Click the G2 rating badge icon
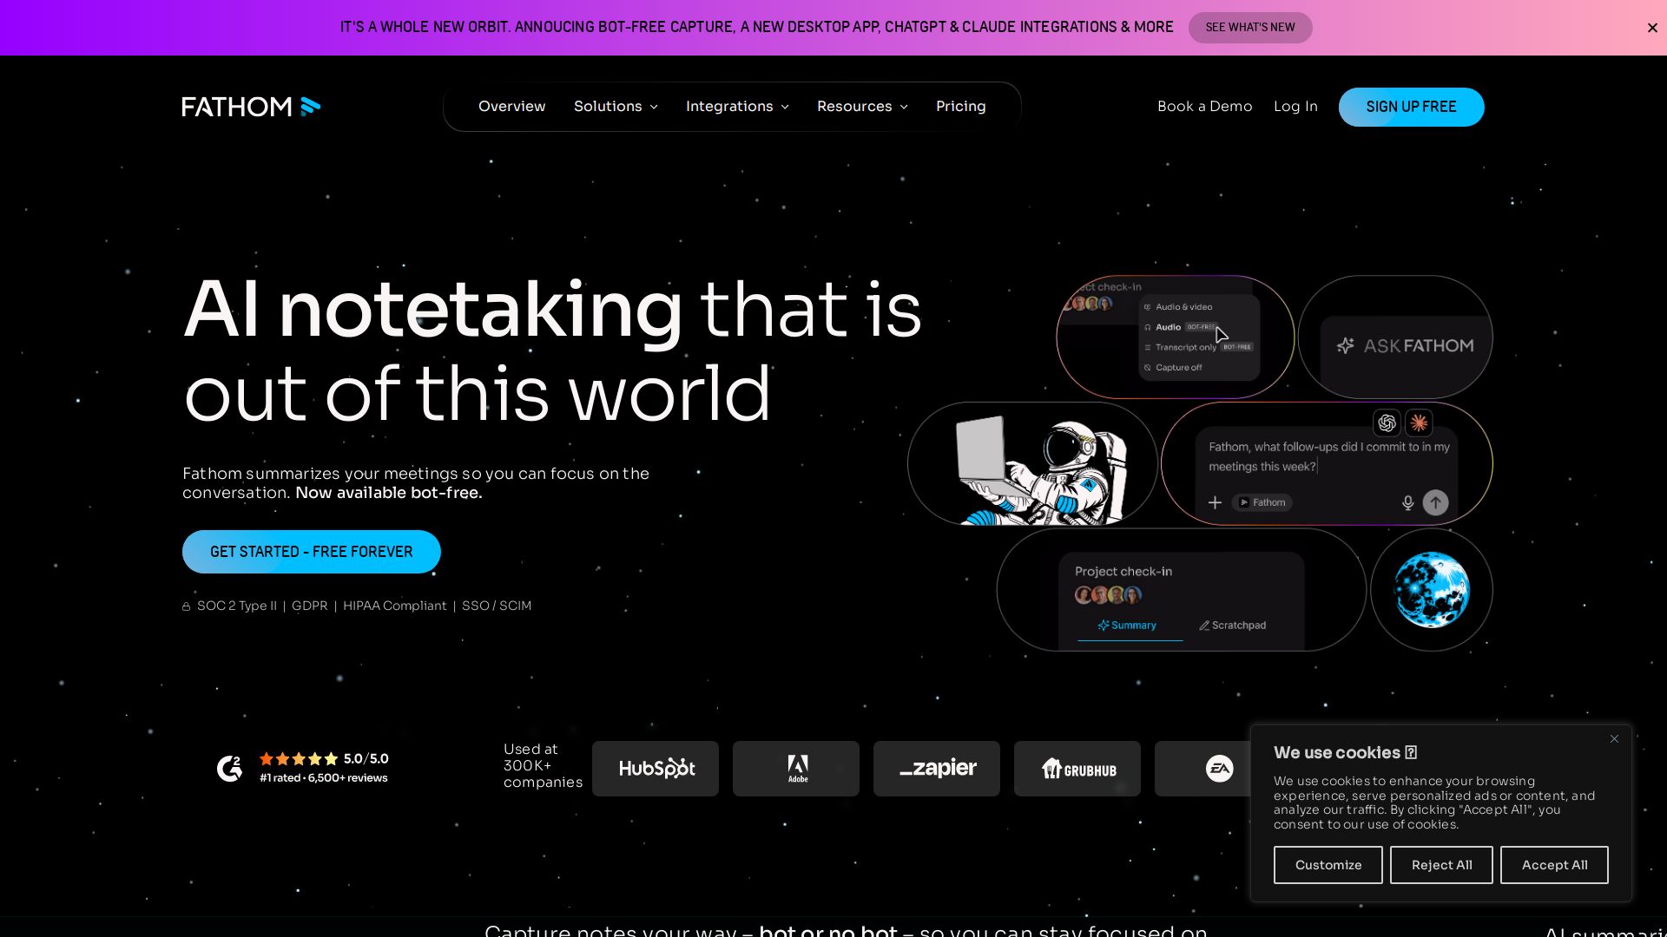This screenshot has width=1667, height=937. tap(229, 768)
